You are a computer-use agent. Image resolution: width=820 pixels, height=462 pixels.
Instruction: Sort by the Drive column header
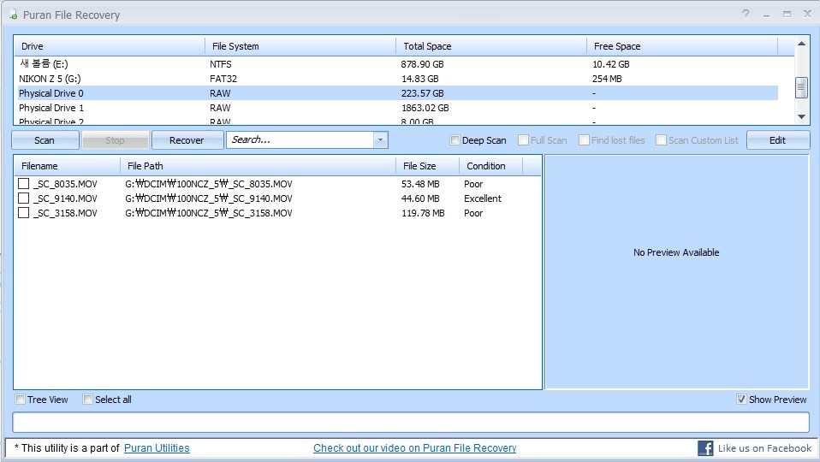coord(110,46)
